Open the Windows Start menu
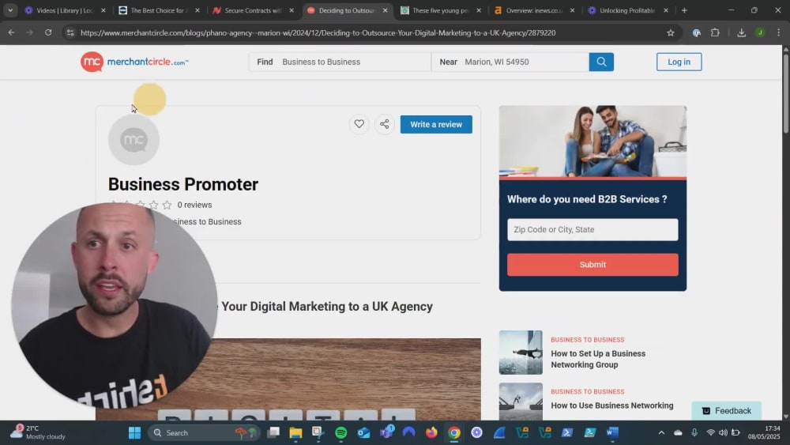The image size is (790, 445). [134, 432]
